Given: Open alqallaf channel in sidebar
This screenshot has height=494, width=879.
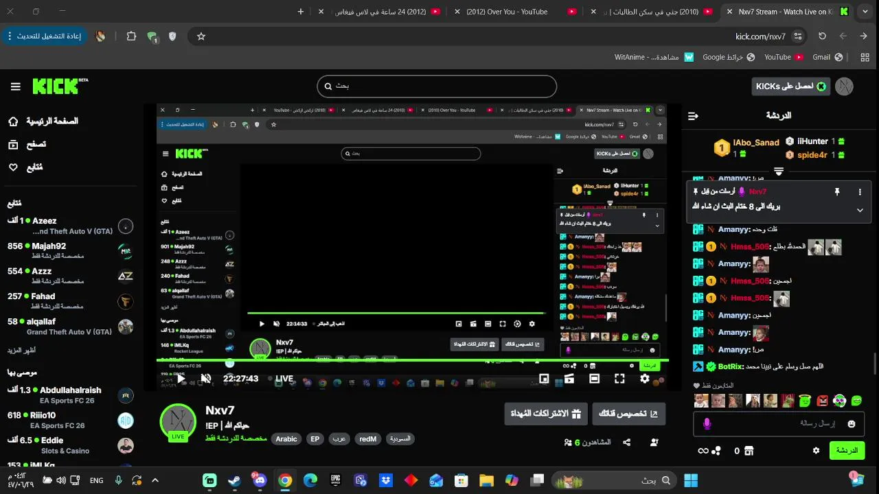Looking at the screenshot, I should tap(69, 326).
